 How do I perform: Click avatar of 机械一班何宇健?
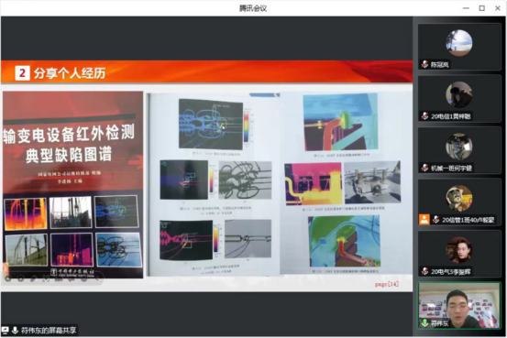459,147
